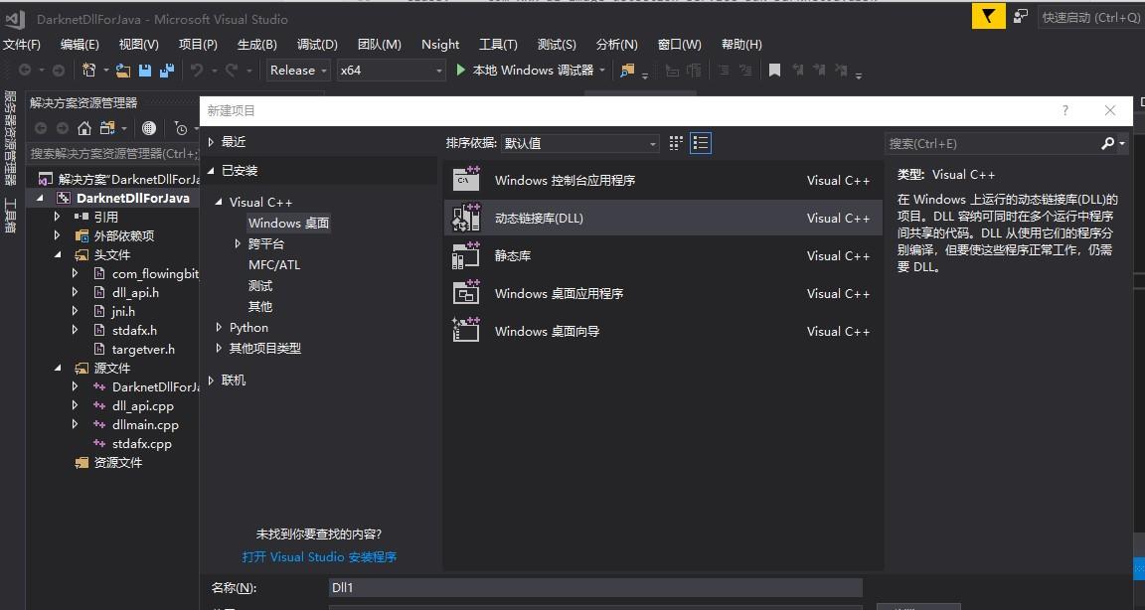1145x610 pixels.
Task: Click the Redo arrow icon
Action: coord(232,71)
